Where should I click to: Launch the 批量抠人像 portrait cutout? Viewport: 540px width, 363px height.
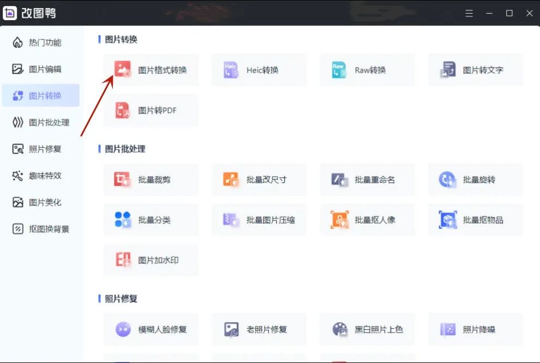click(367, 220)
